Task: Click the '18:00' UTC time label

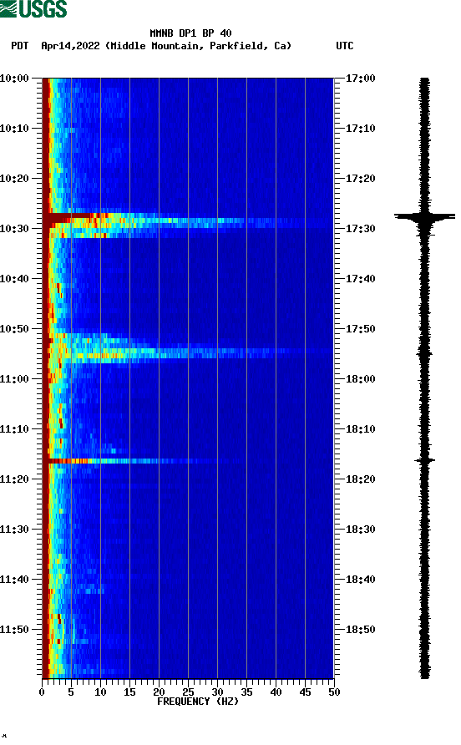Action: pyautogui.click(x=360, y=379)
